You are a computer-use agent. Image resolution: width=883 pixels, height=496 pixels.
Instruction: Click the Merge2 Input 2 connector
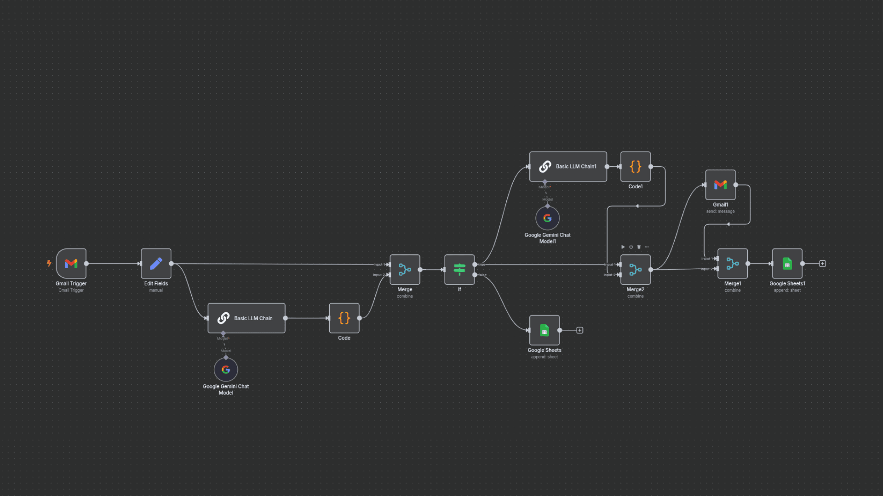(x=620, y=275)
